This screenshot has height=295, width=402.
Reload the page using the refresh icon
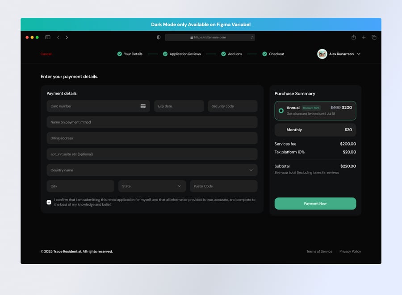click(x=252, y=37)
